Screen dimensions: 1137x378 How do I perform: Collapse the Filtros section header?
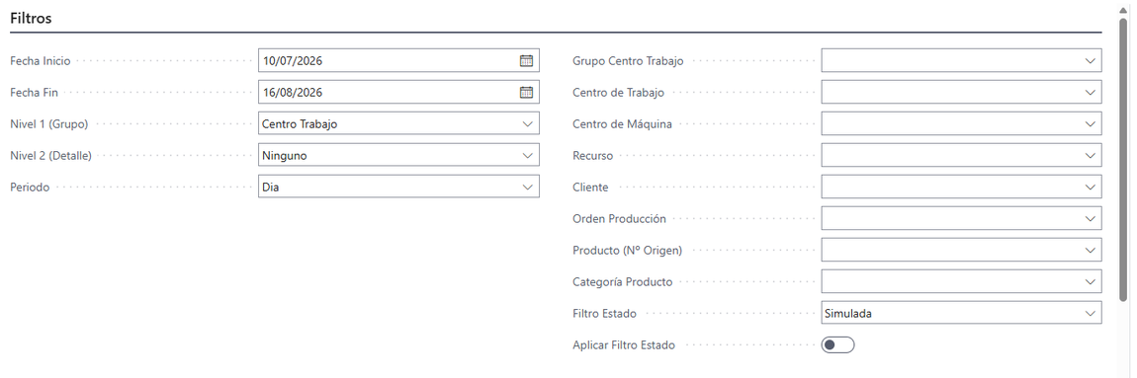pyautogui.click(x=32, y=19)
